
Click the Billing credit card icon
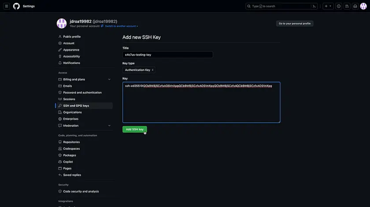pos(60,79)
